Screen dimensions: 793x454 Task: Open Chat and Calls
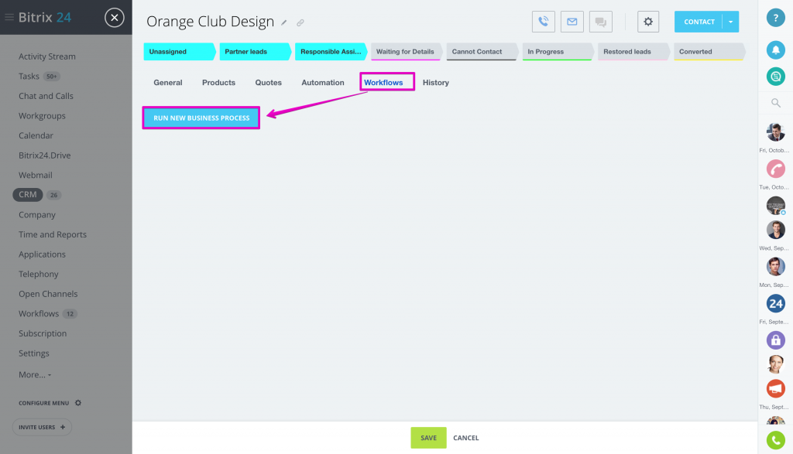click(46, 96)
